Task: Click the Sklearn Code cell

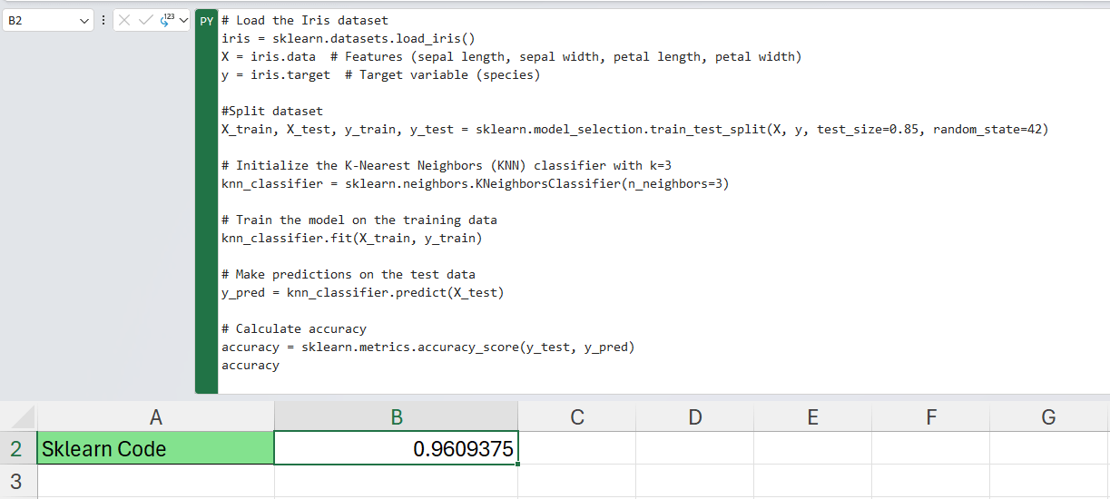Action: [155, 448]
